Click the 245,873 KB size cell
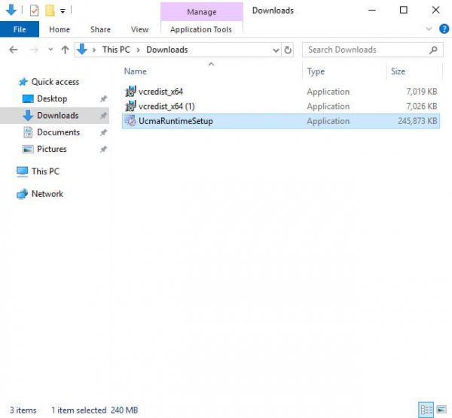The height and width of the screenshot is (418, 452). [417, 121]
